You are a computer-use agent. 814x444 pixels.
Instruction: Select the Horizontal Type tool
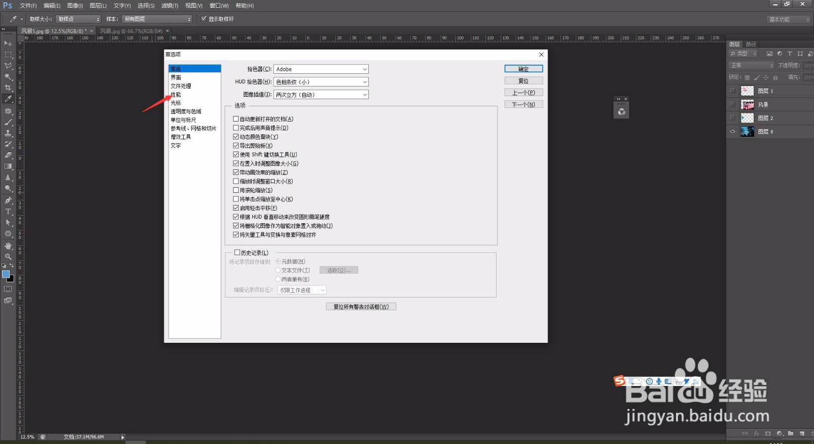[x=8, y=212]
